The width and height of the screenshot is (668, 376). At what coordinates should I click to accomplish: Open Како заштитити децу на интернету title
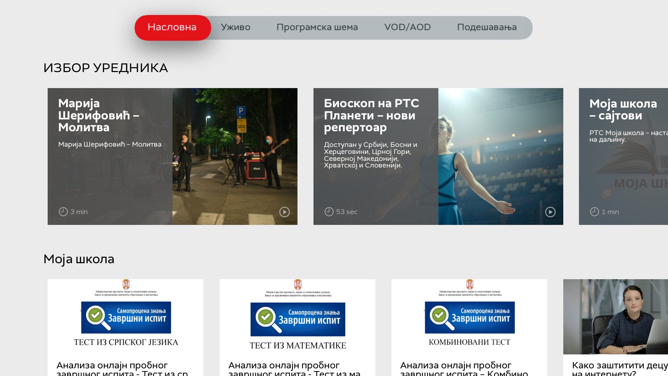coord(620,369)
